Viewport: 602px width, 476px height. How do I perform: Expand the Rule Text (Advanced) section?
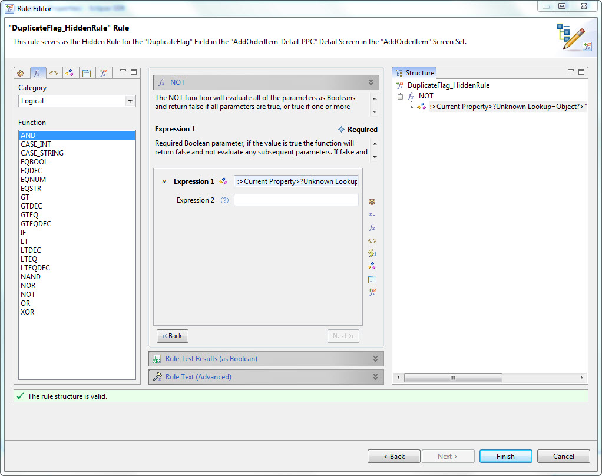(x=266, y=377)
